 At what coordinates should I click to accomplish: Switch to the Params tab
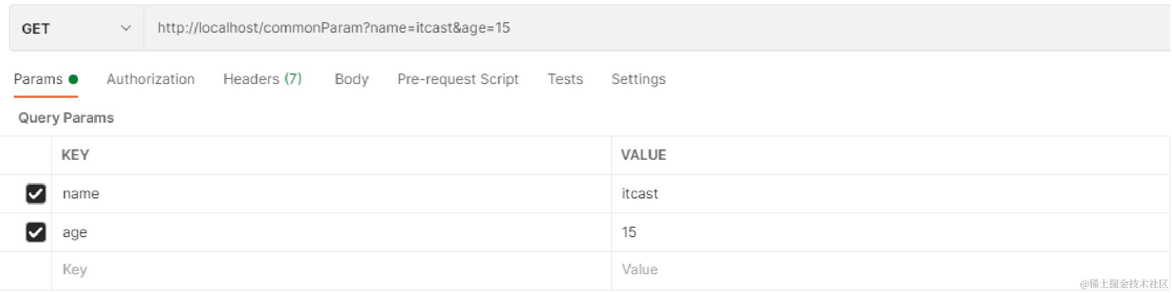(38, 80)
